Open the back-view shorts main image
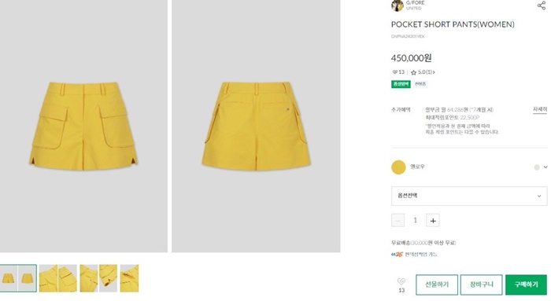The image size is (551, 301). tap(256, 126)
